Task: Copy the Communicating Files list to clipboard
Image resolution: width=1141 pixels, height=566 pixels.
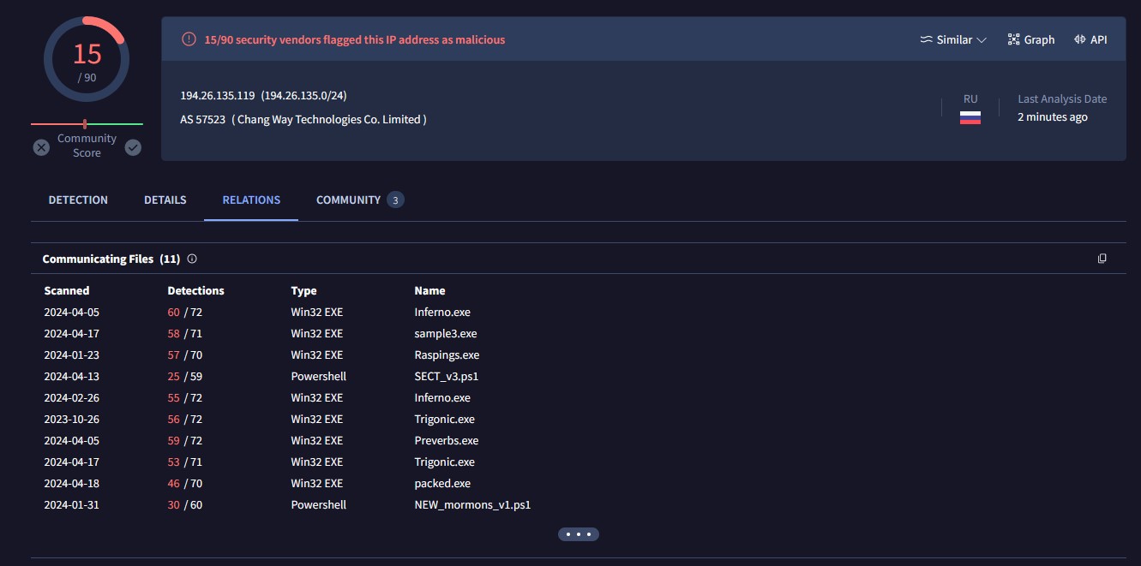Action: 1102,258
